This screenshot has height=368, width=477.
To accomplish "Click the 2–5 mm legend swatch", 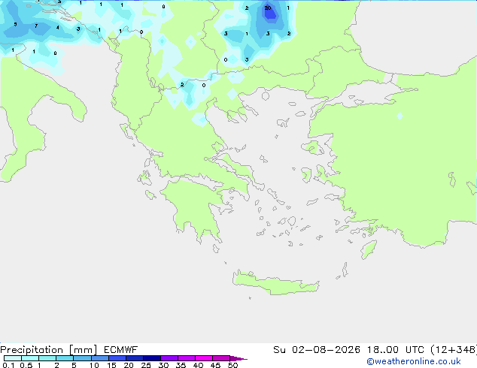I will click(x=65, y=358).
